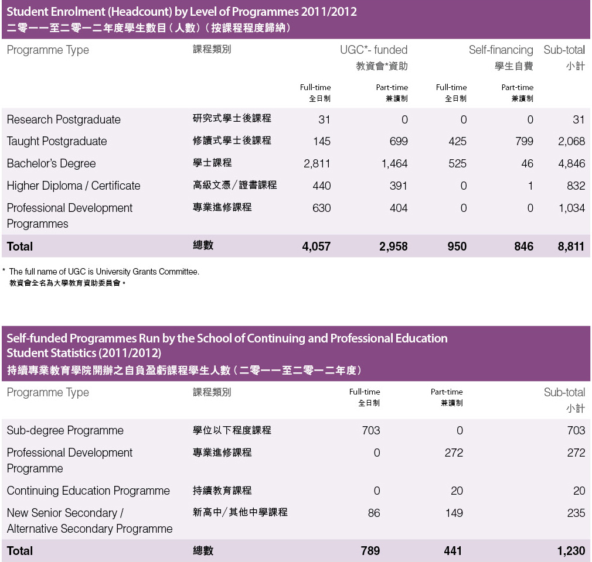The image size is (592, 562).
Task: Click Taught Postgraduate full-time value '145'
Action: pyautogui.click(x=322, y=142)
